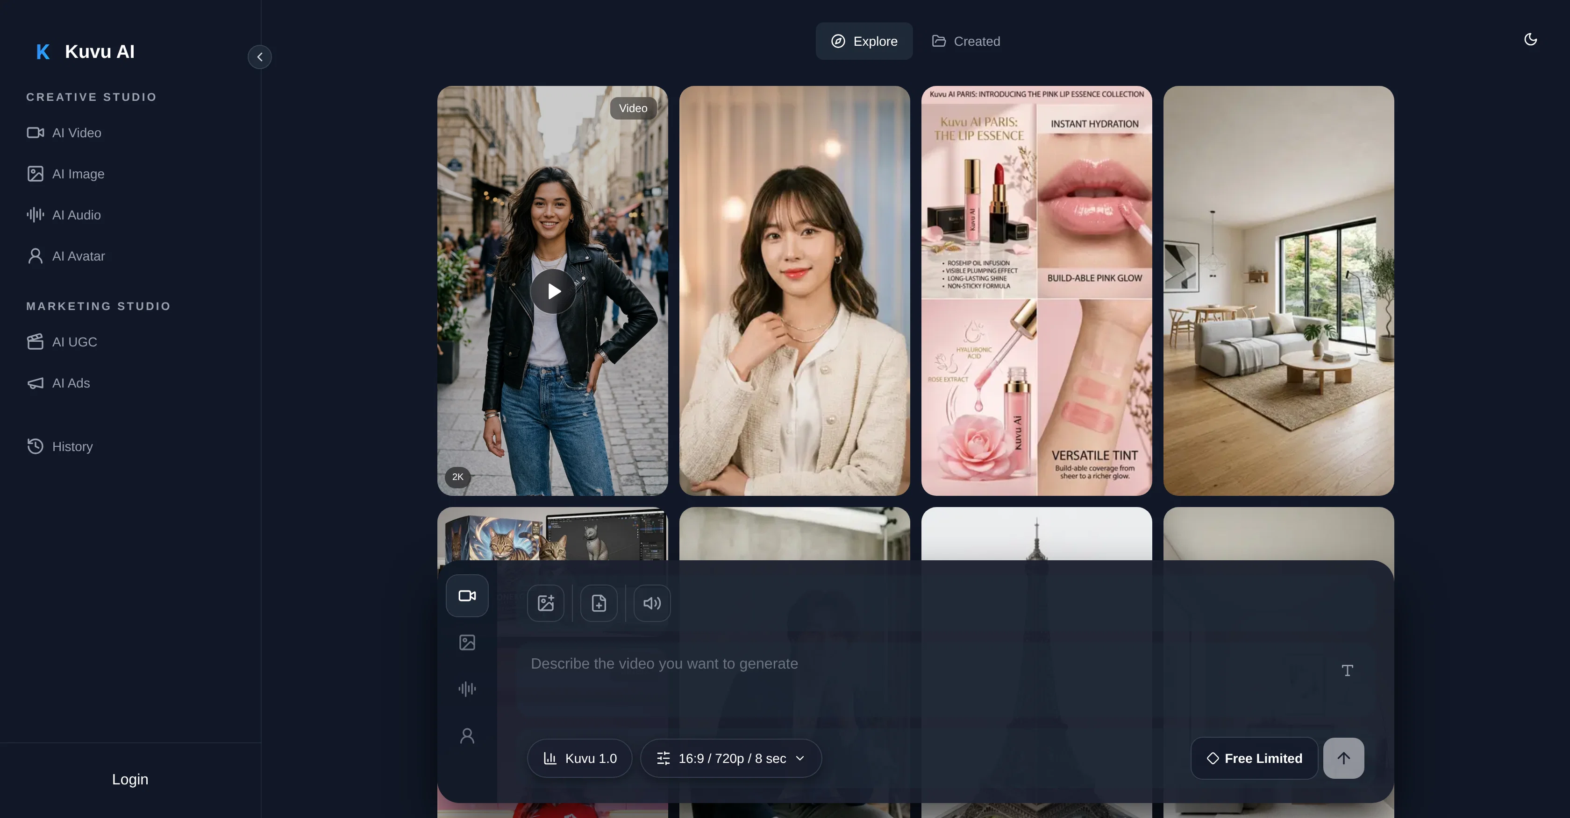
Task: Click the speaker audio icon
Action: [652, 603]
